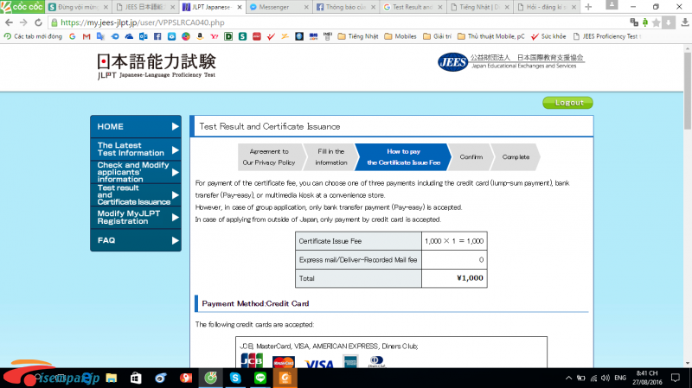Open the Google bookmark icon
The height and width of the screenshot is (388, 692).
click(x=73, y=36)
